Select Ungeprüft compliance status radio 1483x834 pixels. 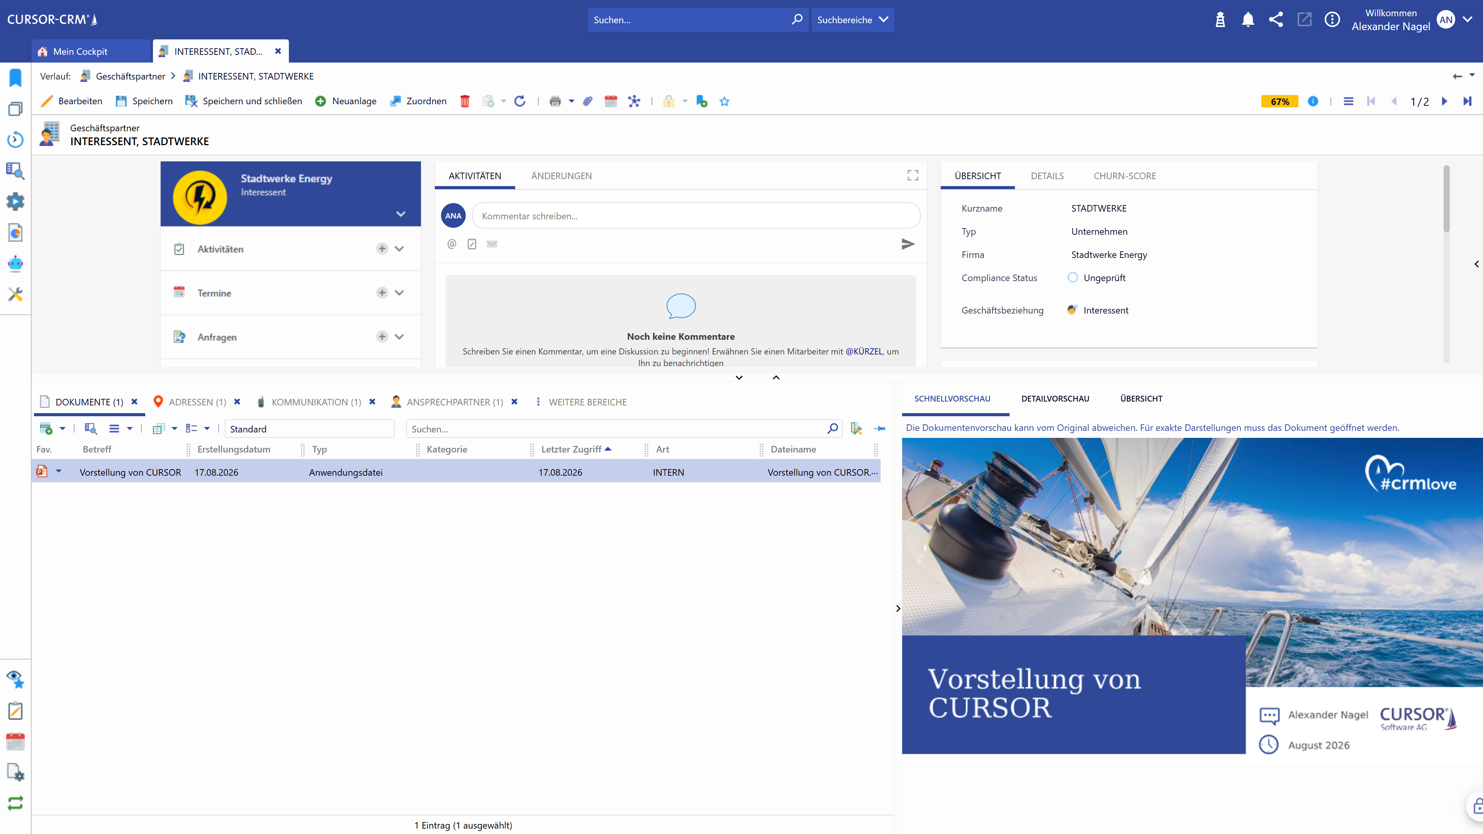tap(1072, 278)
